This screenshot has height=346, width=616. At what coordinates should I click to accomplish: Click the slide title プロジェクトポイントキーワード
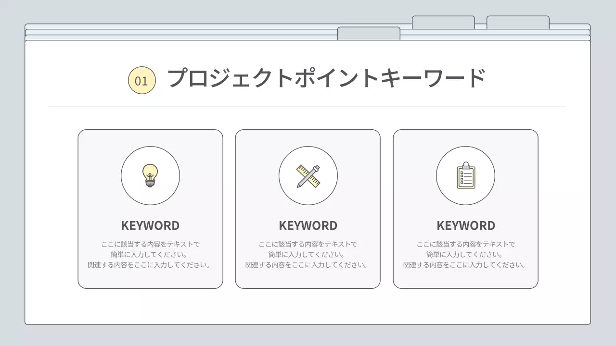coord(327,78)
